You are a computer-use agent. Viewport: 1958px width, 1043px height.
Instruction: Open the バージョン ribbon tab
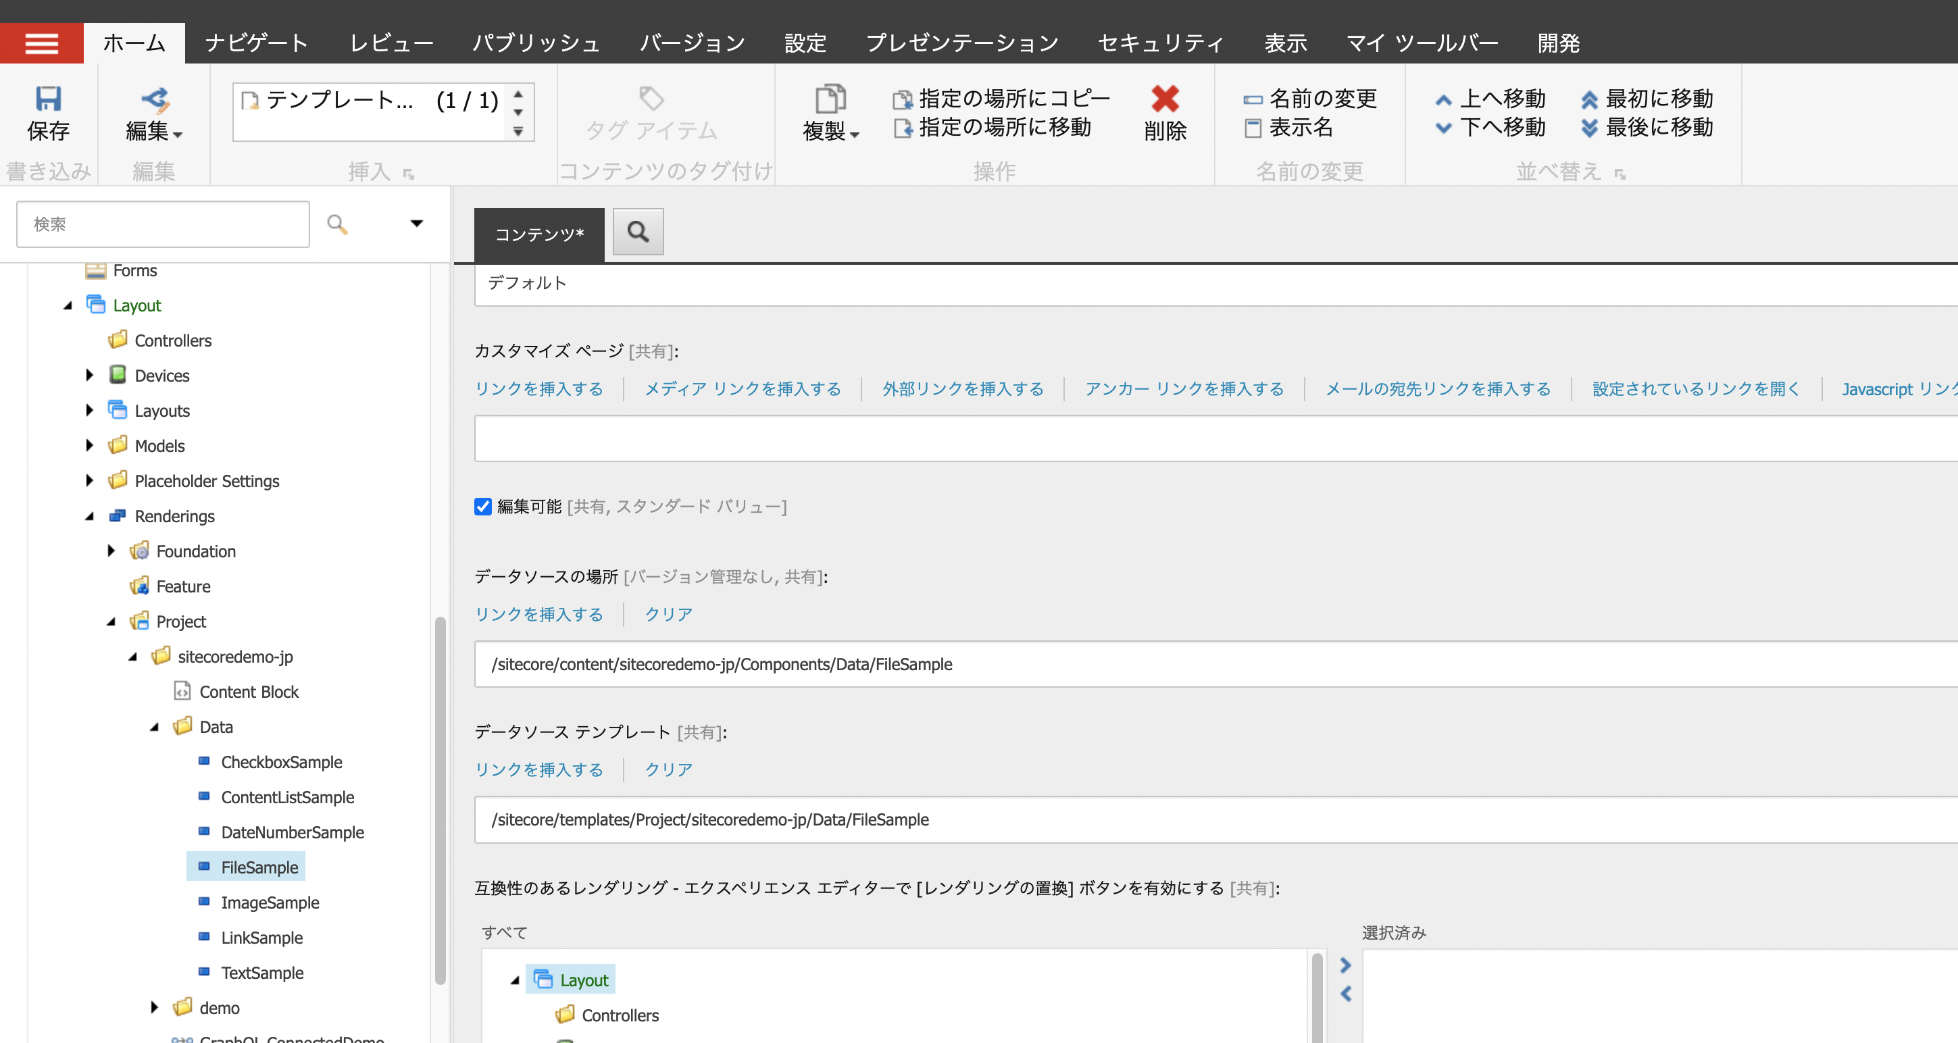[x=692, y=43]
